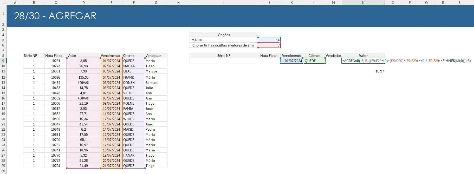Viewport: 474px width, 174px height.
Task: Click the 'Cliente' header in the data table
Action: click(134, 56)
